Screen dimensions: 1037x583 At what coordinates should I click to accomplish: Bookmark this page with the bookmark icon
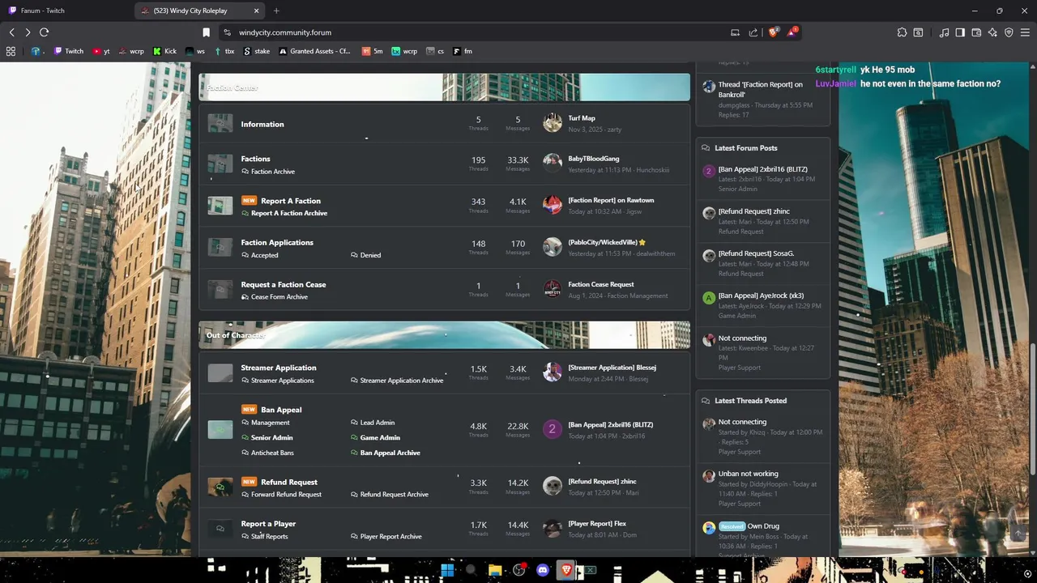point(206,32)
